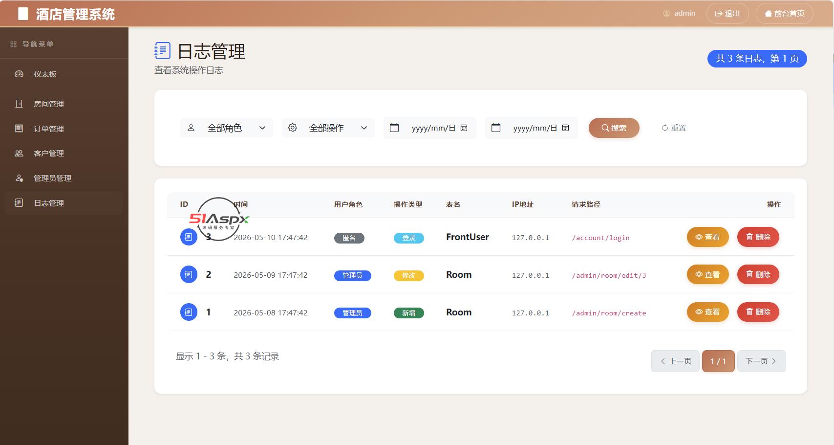Click the customer management people icon
The width and height of the screenshot is (834, 445).
tap(19, 153)
